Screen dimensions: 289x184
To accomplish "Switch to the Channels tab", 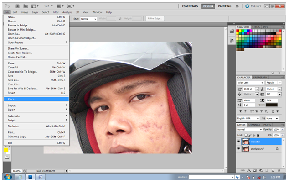I will tap(254, 125).
